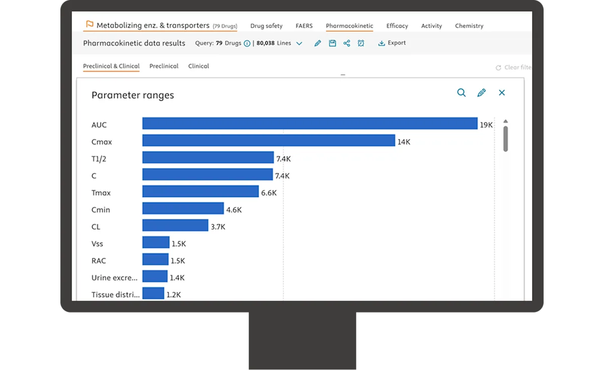604x370 pixels.
Task: Select the Preclinical sub-tab
Action: click(x=164, y=66)
